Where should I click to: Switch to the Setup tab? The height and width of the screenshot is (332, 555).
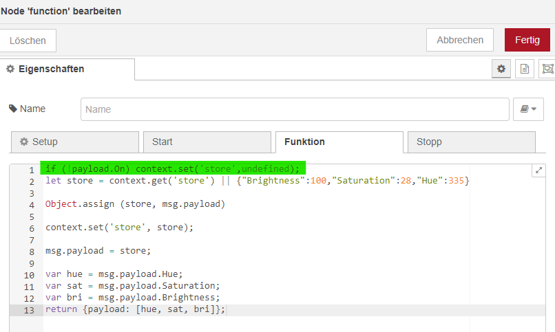pos(74,142)
